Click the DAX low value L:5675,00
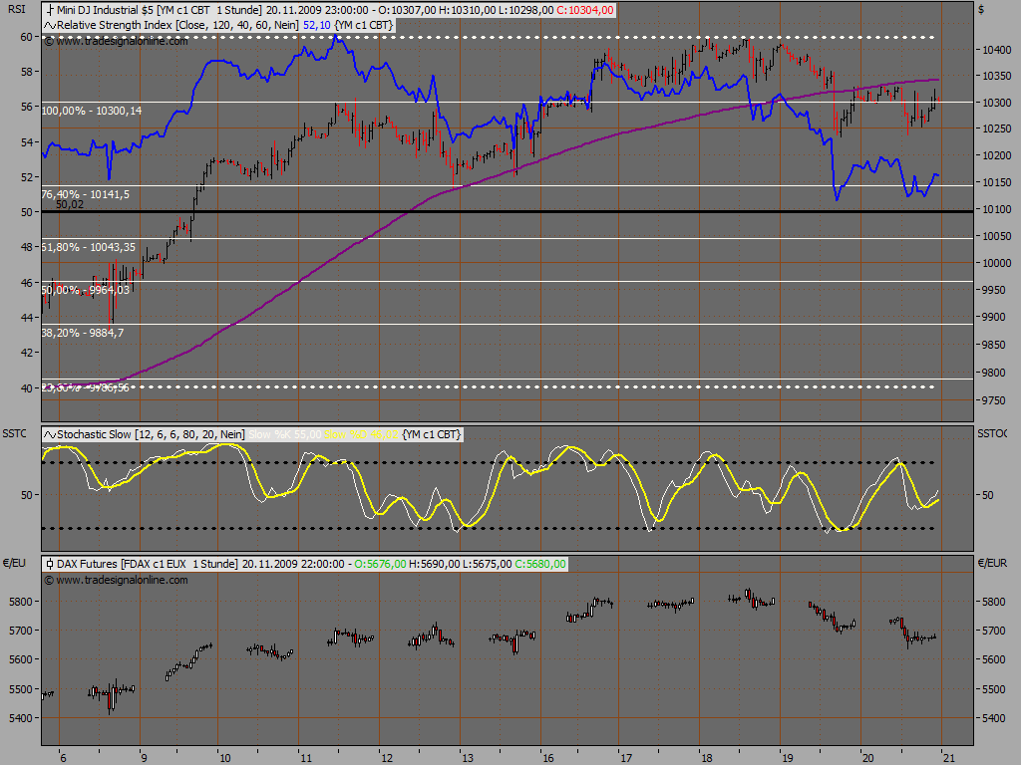The height and width of the screenshot is (765, 1021). [487, 564]
